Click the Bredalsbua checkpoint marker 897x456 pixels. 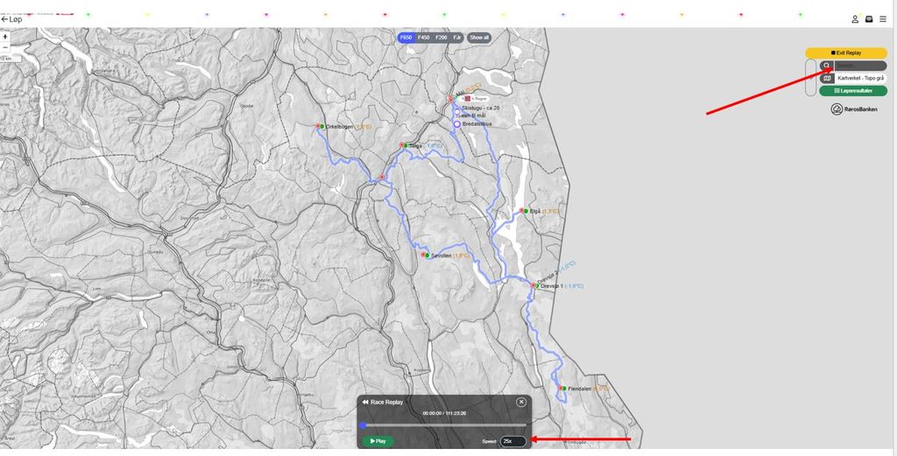pos(456,124)
